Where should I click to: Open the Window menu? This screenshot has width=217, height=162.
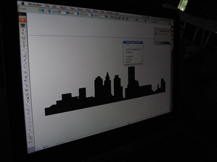110,12
